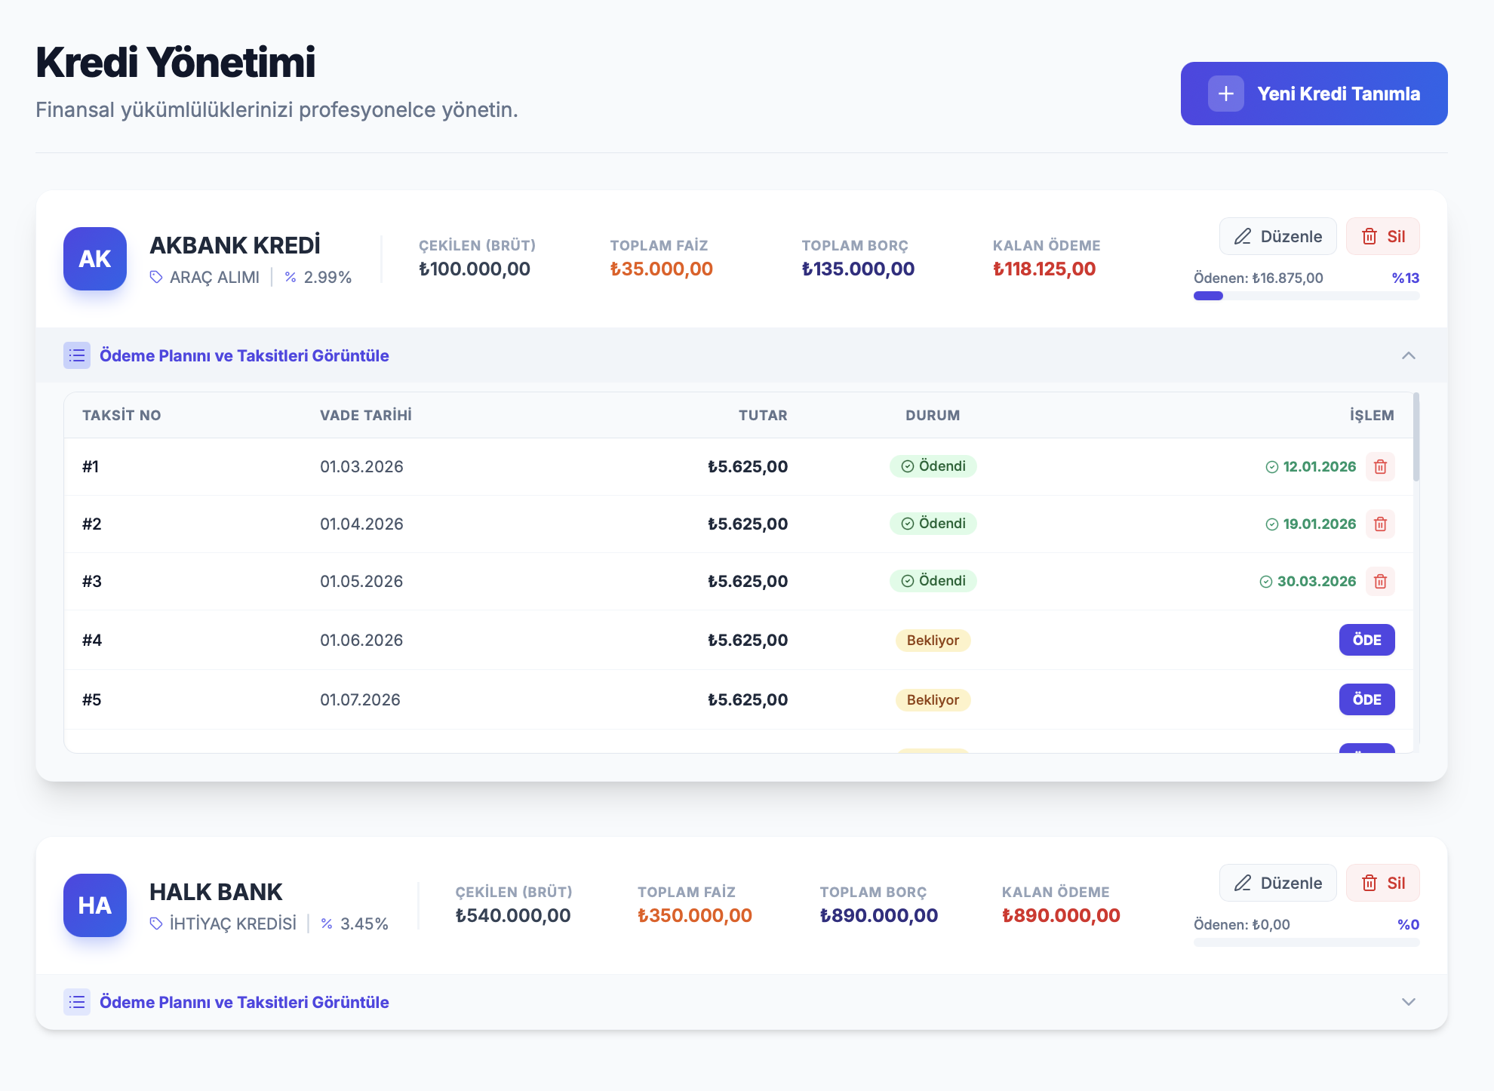
Task: Click Yeni Kredi Tanımla button
Action: [1314, 94]
